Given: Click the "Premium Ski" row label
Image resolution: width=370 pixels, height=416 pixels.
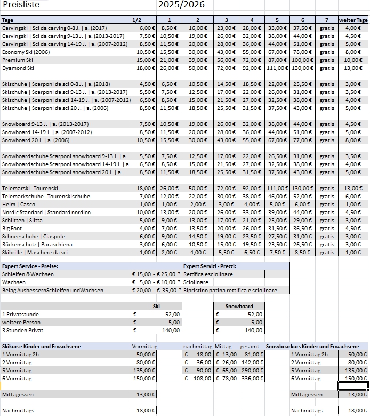Looking at the screenshot, I should 18,61.
